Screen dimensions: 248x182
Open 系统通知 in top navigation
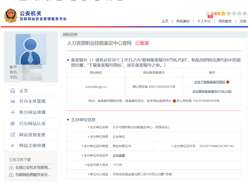(x=183, y=21)
